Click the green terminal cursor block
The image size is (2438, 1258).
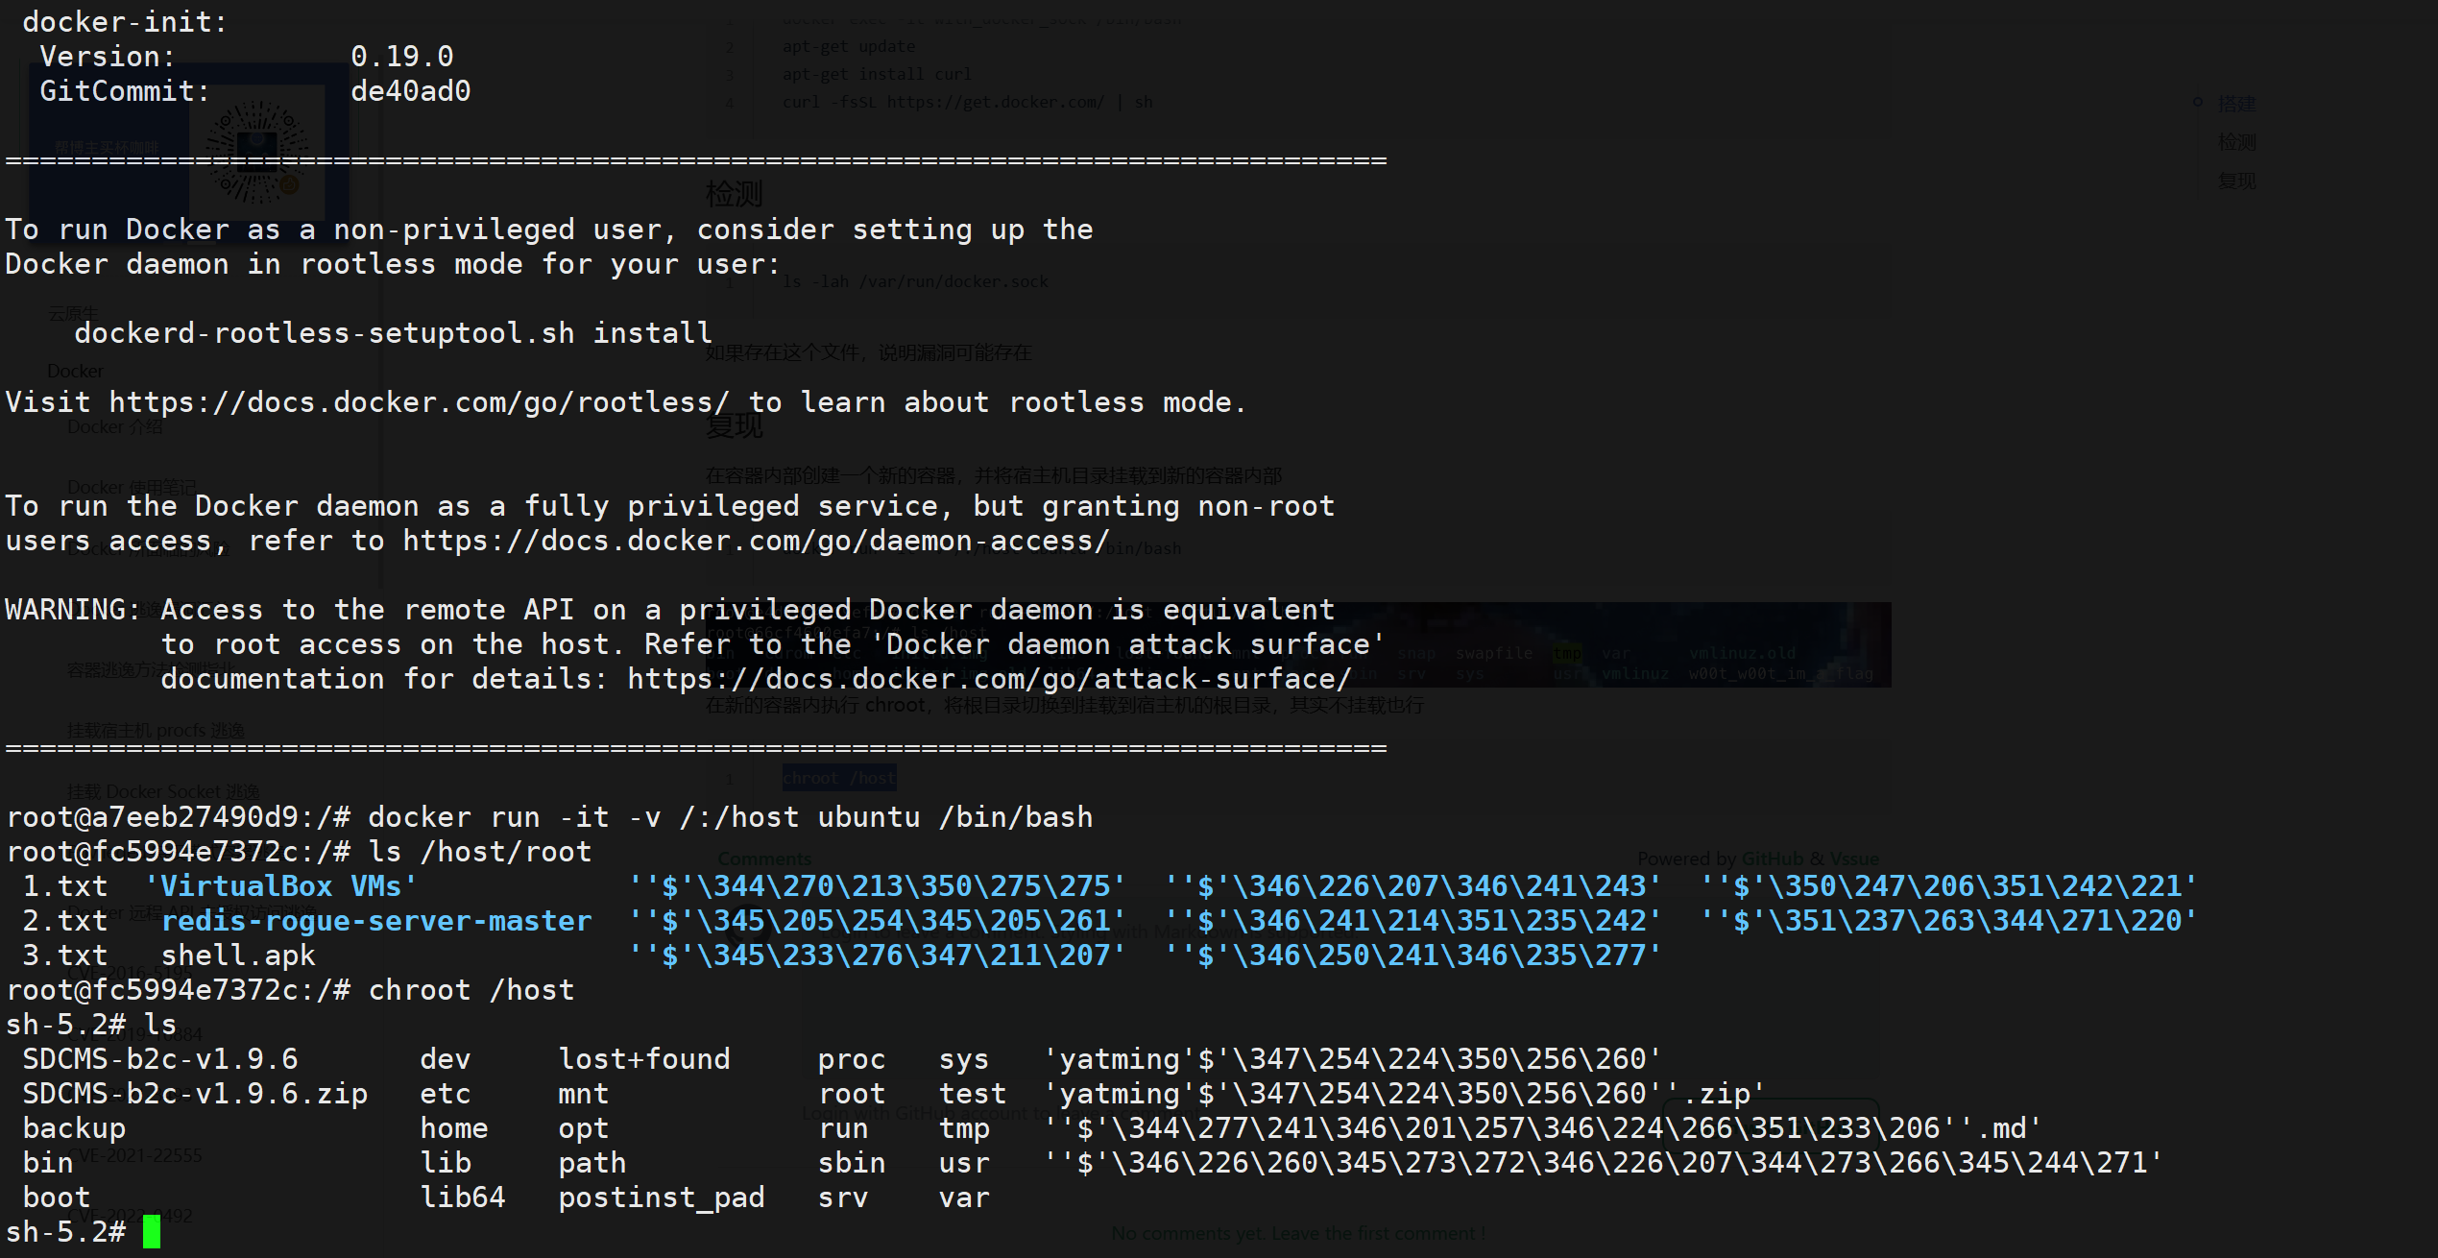151,1232
